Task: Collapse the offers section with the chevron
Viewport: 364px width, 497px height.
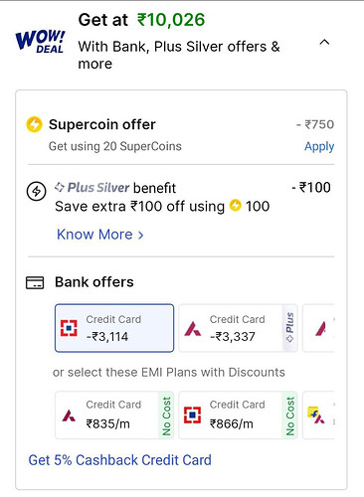Action: coord(324,42)
